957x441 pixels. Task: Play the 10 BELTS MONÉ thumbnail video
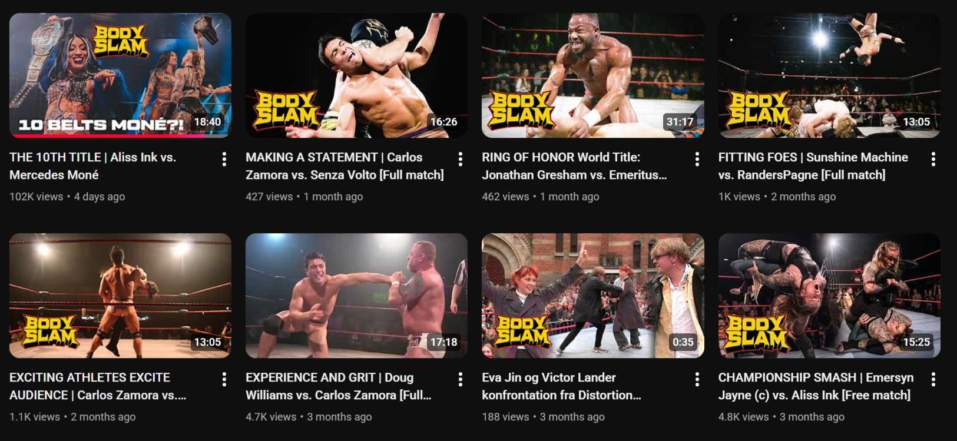120,75
